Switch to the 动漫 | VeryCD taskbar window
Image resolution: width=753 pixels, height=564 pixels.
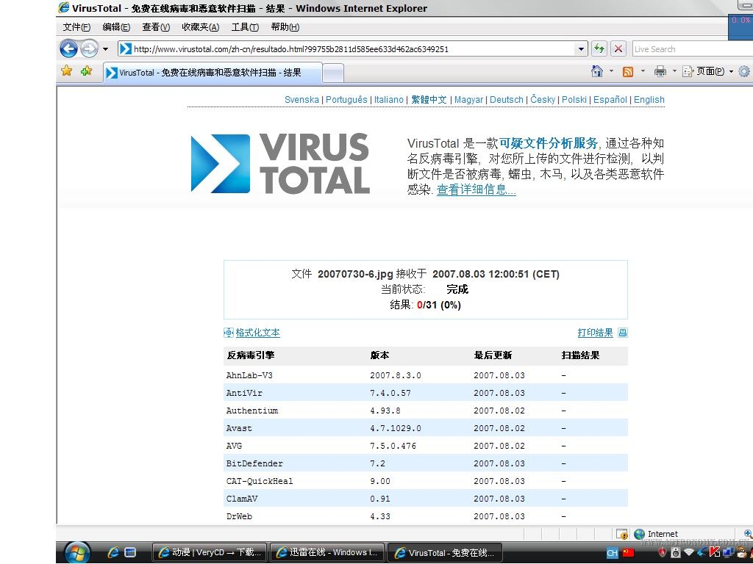point(210,552)
